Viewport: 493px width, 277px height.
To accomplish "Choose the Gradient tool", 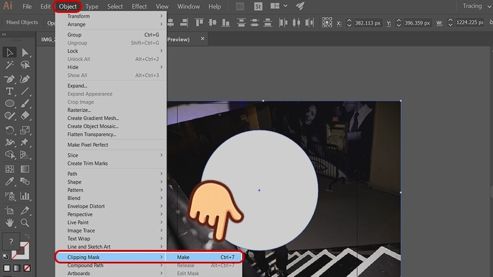I will pos(25,169).
